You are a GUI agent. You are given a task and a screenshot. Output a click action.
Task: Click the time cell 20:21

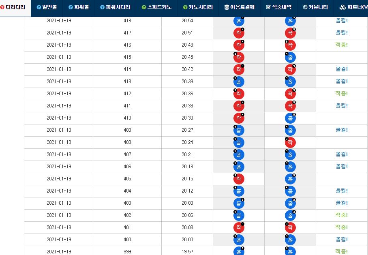(x=187, y=154)
